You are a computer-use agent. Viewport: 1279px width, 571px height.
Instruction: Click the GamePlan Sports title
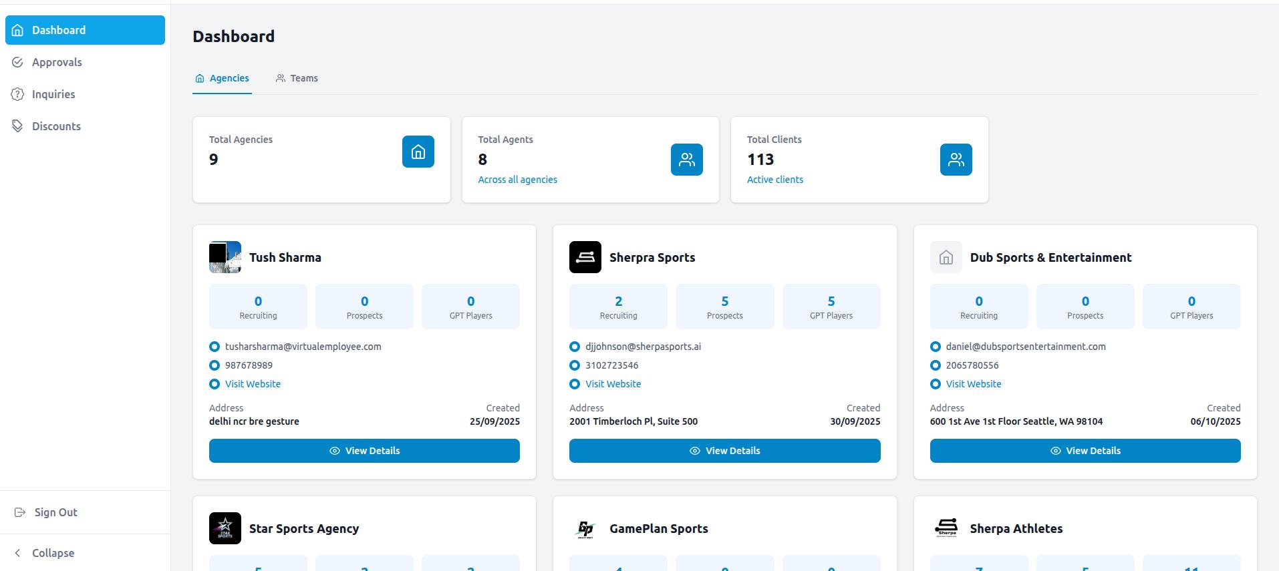(x=659, y=528)
